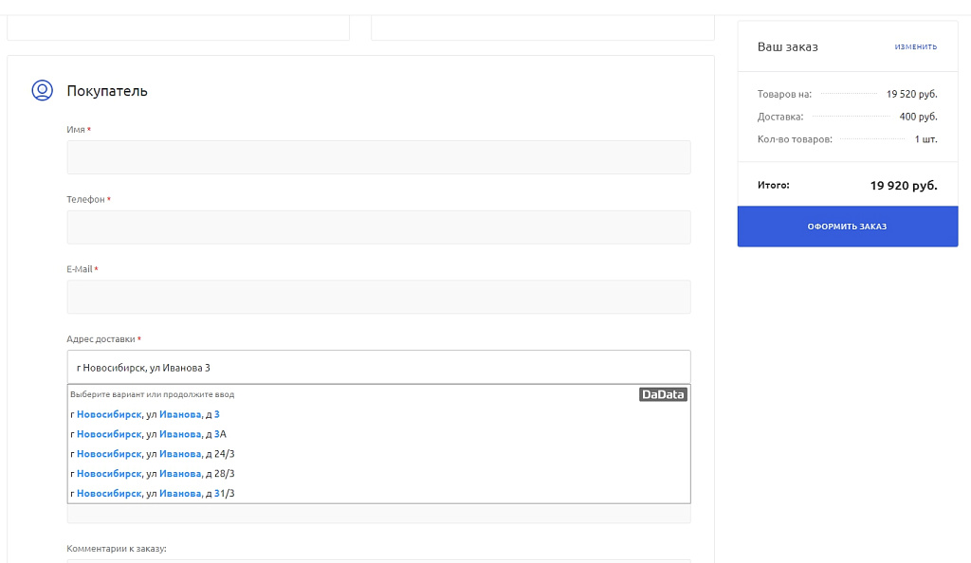Select suggestion ул Иванова, д 31/3

[153, 493]
